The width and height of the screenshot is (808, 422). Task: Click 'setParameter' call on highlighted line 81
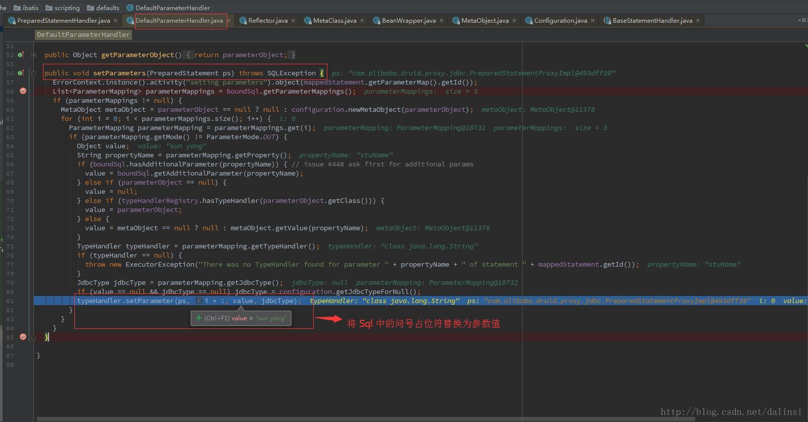(x=150, y=301)
